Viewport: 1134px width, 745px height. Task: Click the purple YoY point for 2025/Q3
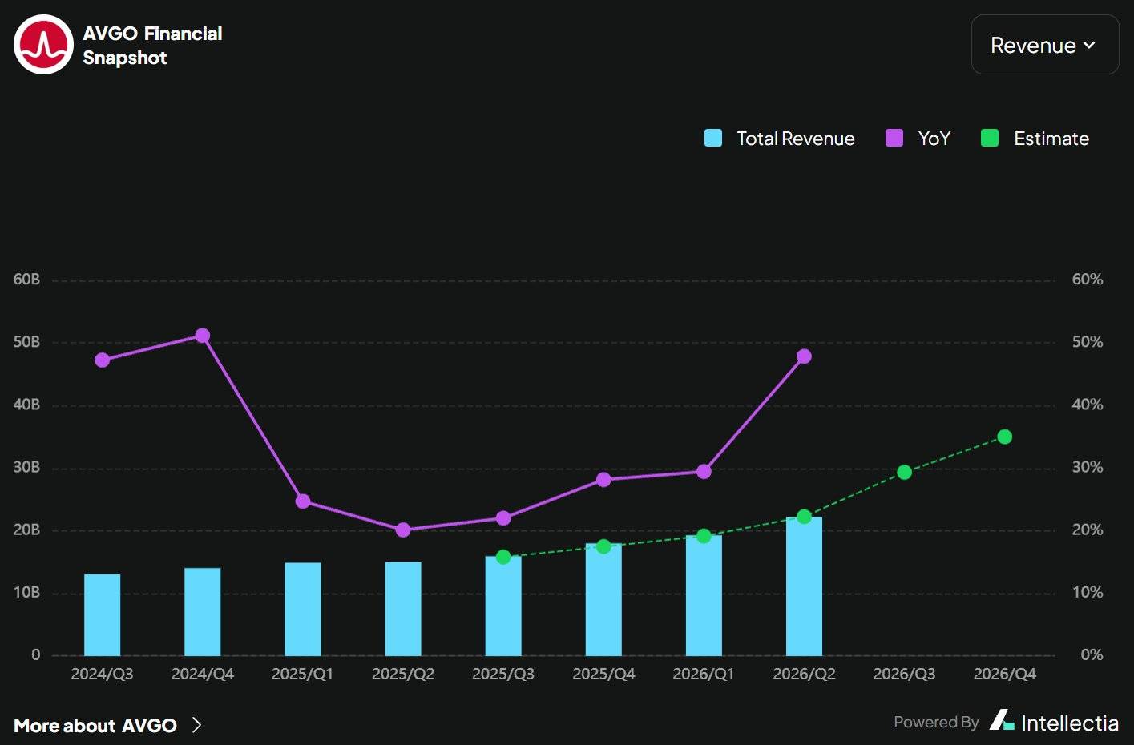(503, 518)
